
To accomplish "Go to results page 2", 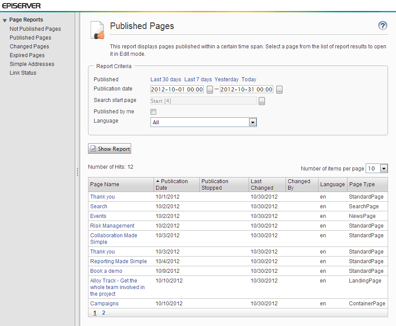I will [103, 313].
